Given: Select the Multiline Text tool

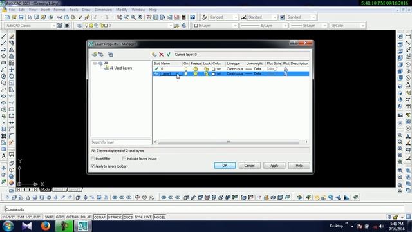Looking at the screenshot, I should pos(4,156).
